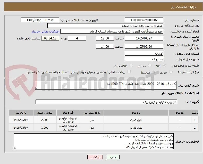Click the واحد شمارش column header

92,113
